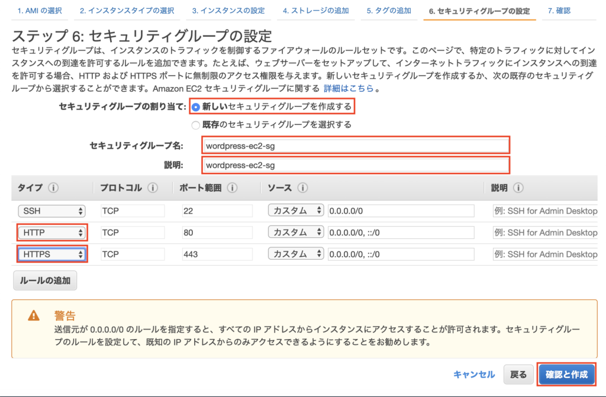Click info icon next to ソース header

pos(303,188)
